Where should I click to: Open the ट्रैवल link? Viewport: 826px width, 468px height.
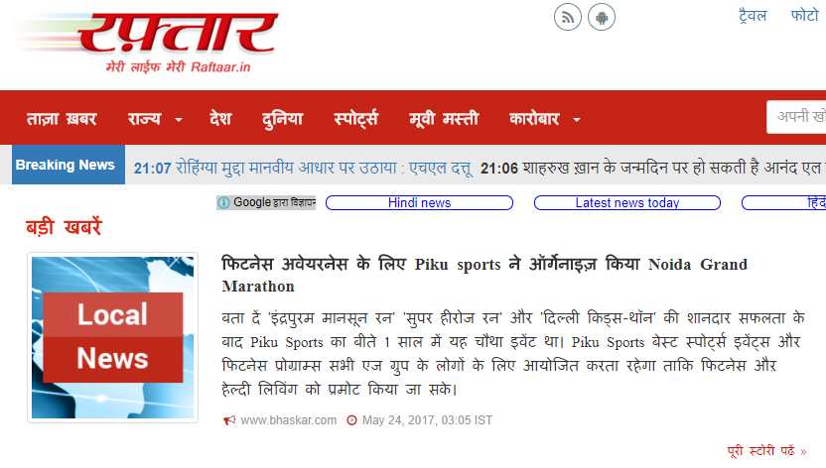pyautogui.click(x=753, y=16)
